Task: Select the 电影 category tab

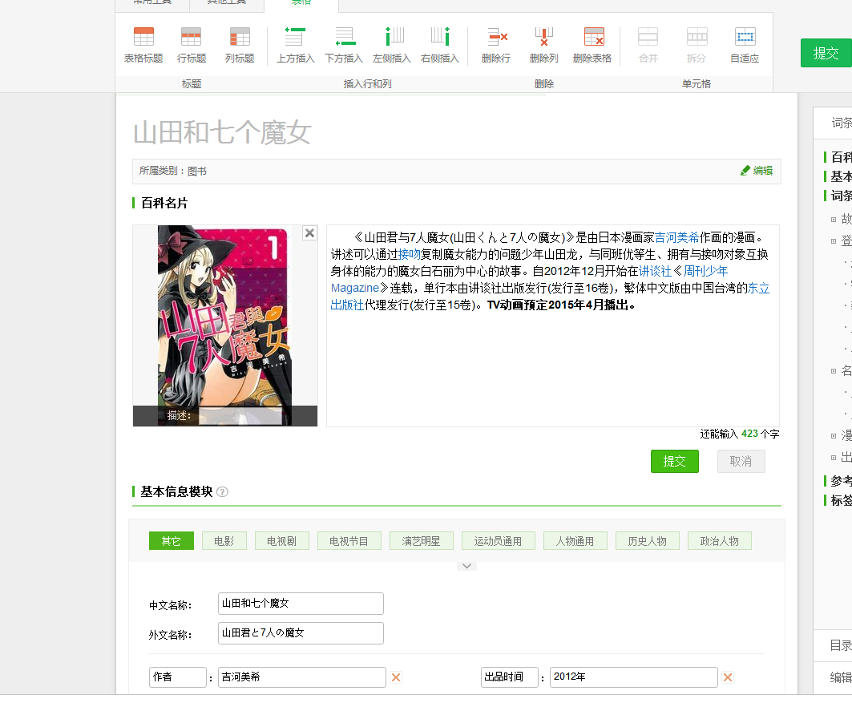Action: [224, 541]
